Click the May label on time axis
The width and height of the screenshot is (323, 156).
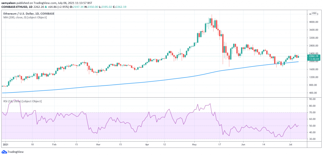tap(194, 146)
